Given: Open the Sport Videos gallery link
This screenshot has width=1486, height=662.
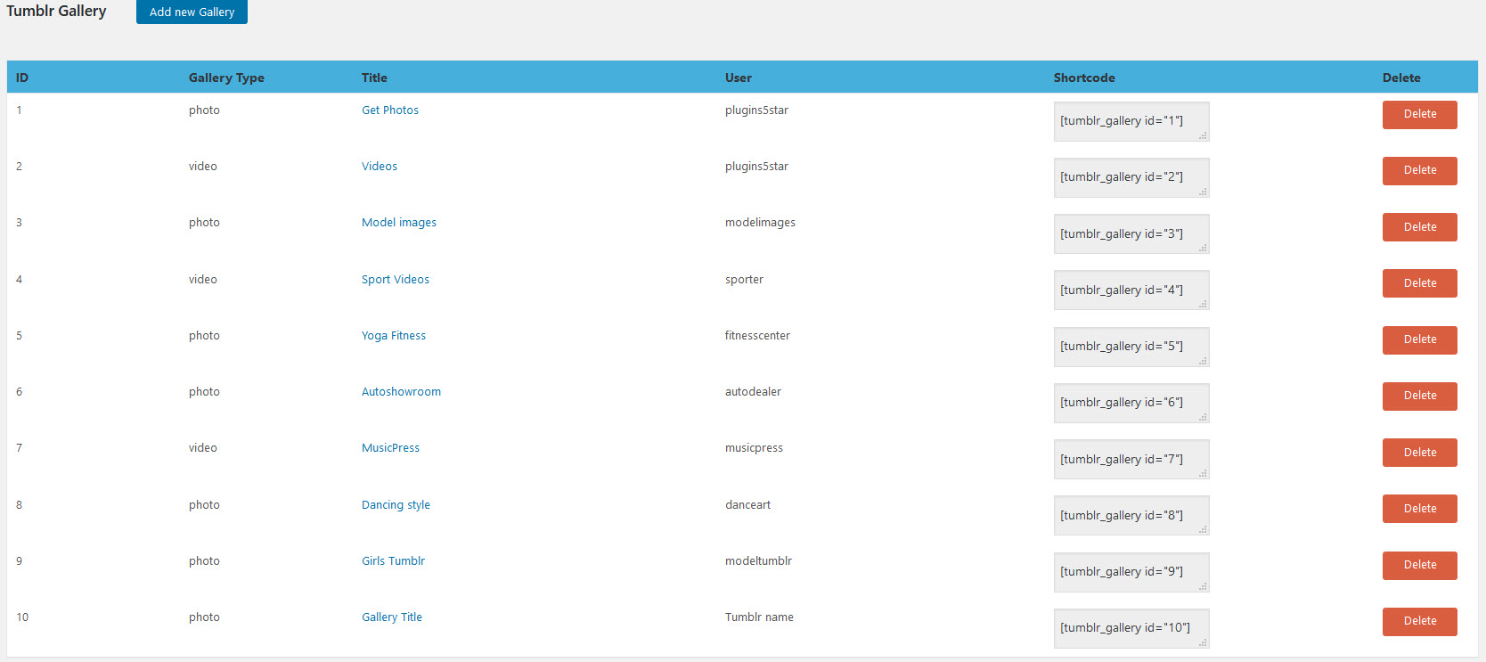Looking at the screenshot, I should (x=396, y=280).
